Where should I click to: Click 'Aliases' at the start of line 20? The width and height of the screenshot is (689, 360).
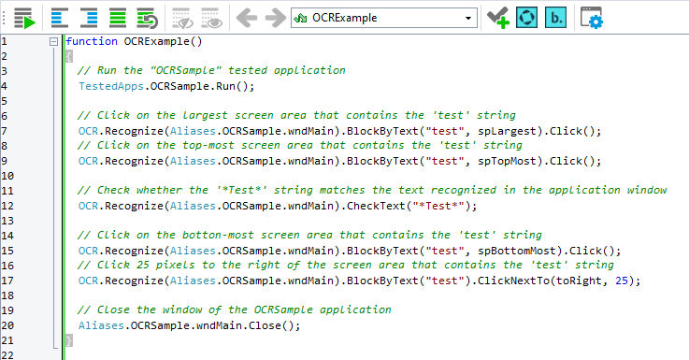tap(102, 325)
